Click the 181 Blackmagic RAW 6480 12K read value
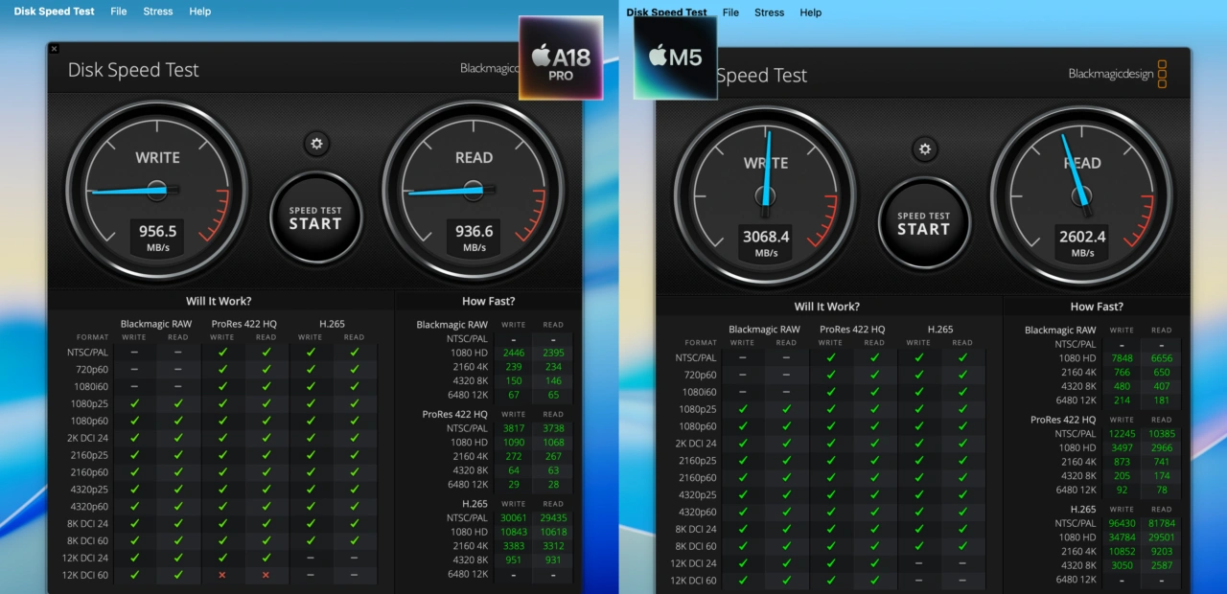Viewport: 1227px width, 594px height. [1161, 400]
